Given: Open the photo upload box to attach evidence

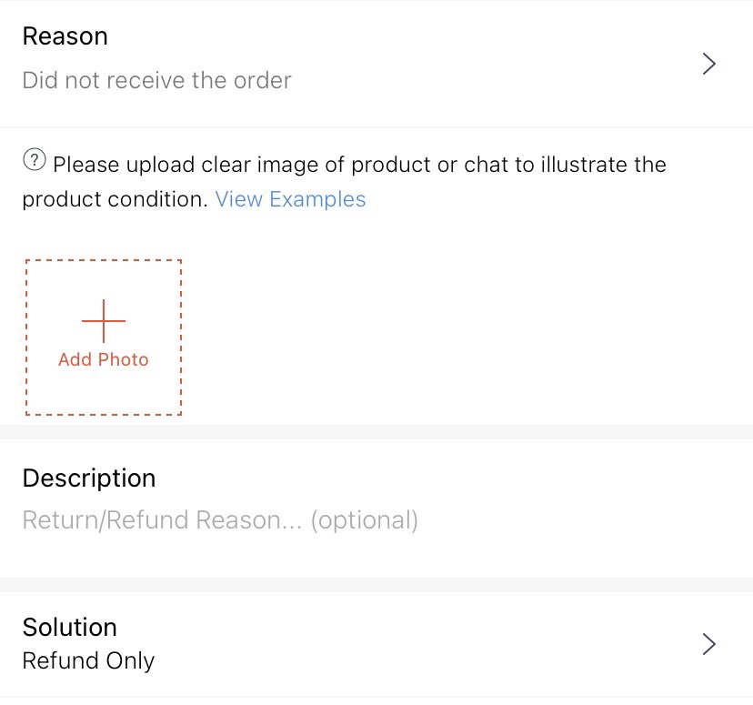Looking at the screenshot, I should coord(103,337).
